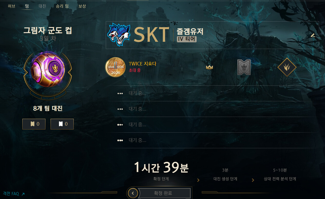Image resolution: width=325 pixels, height=199 pixels.
Task: Edit team details with the pencil icon
Action: 313,35
